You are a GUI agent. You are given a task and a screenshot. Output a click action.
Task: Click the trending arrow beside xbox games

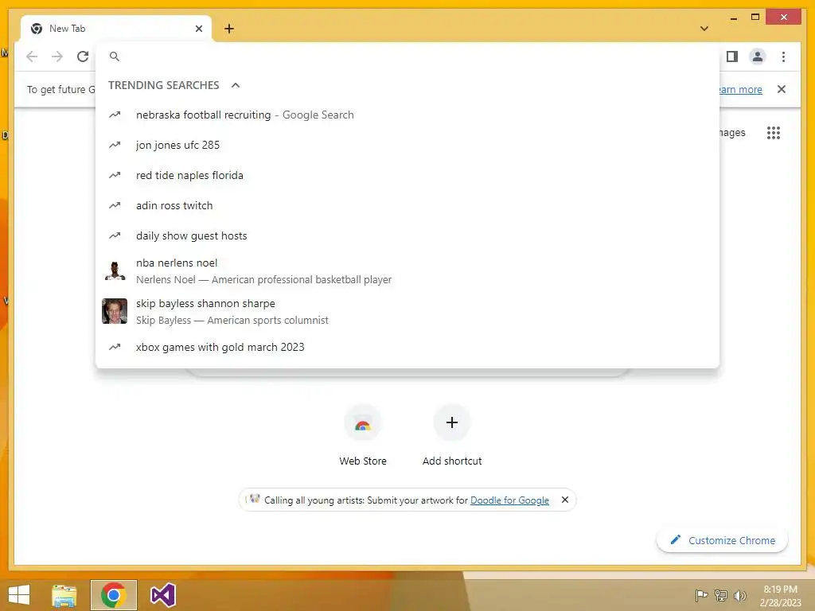(x=115, y=347)
